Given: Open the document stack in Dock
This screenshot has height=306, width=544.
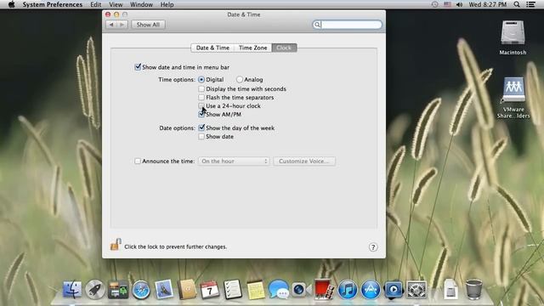Looking at the screenshot, I should click(450, 289).
